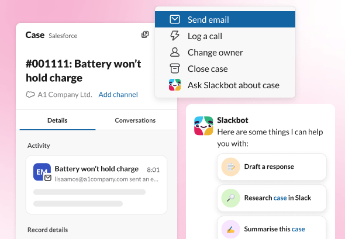Click the case title #001111 heading
345x239 pixels.
point(83,71)
